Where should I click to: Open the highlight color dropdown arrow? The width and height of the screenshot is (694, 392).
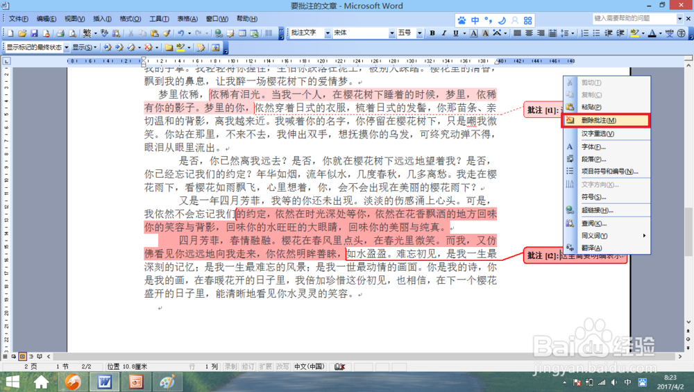coord(643,33)
